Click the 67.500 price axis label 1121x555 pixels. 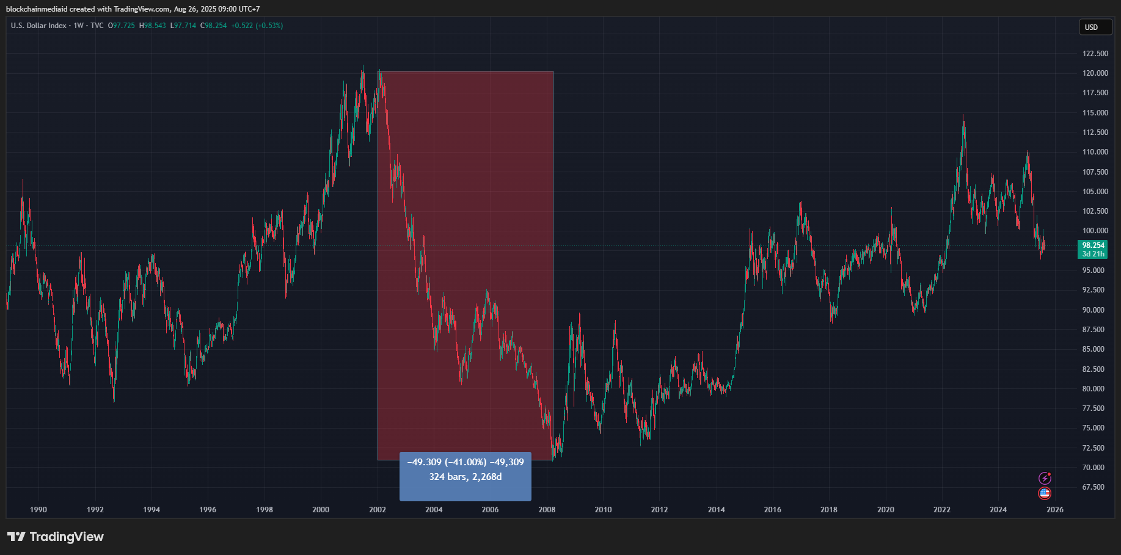(1095, 487)
